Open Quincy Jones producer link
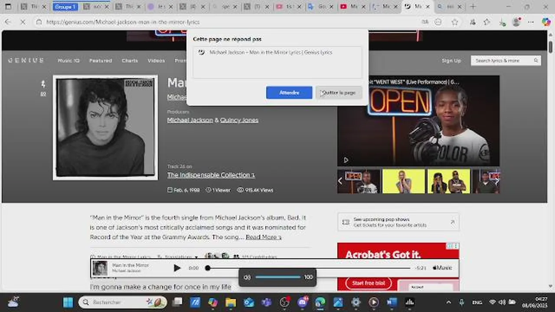The height and width of the screenshot is (312, 555). pos(239,120)
